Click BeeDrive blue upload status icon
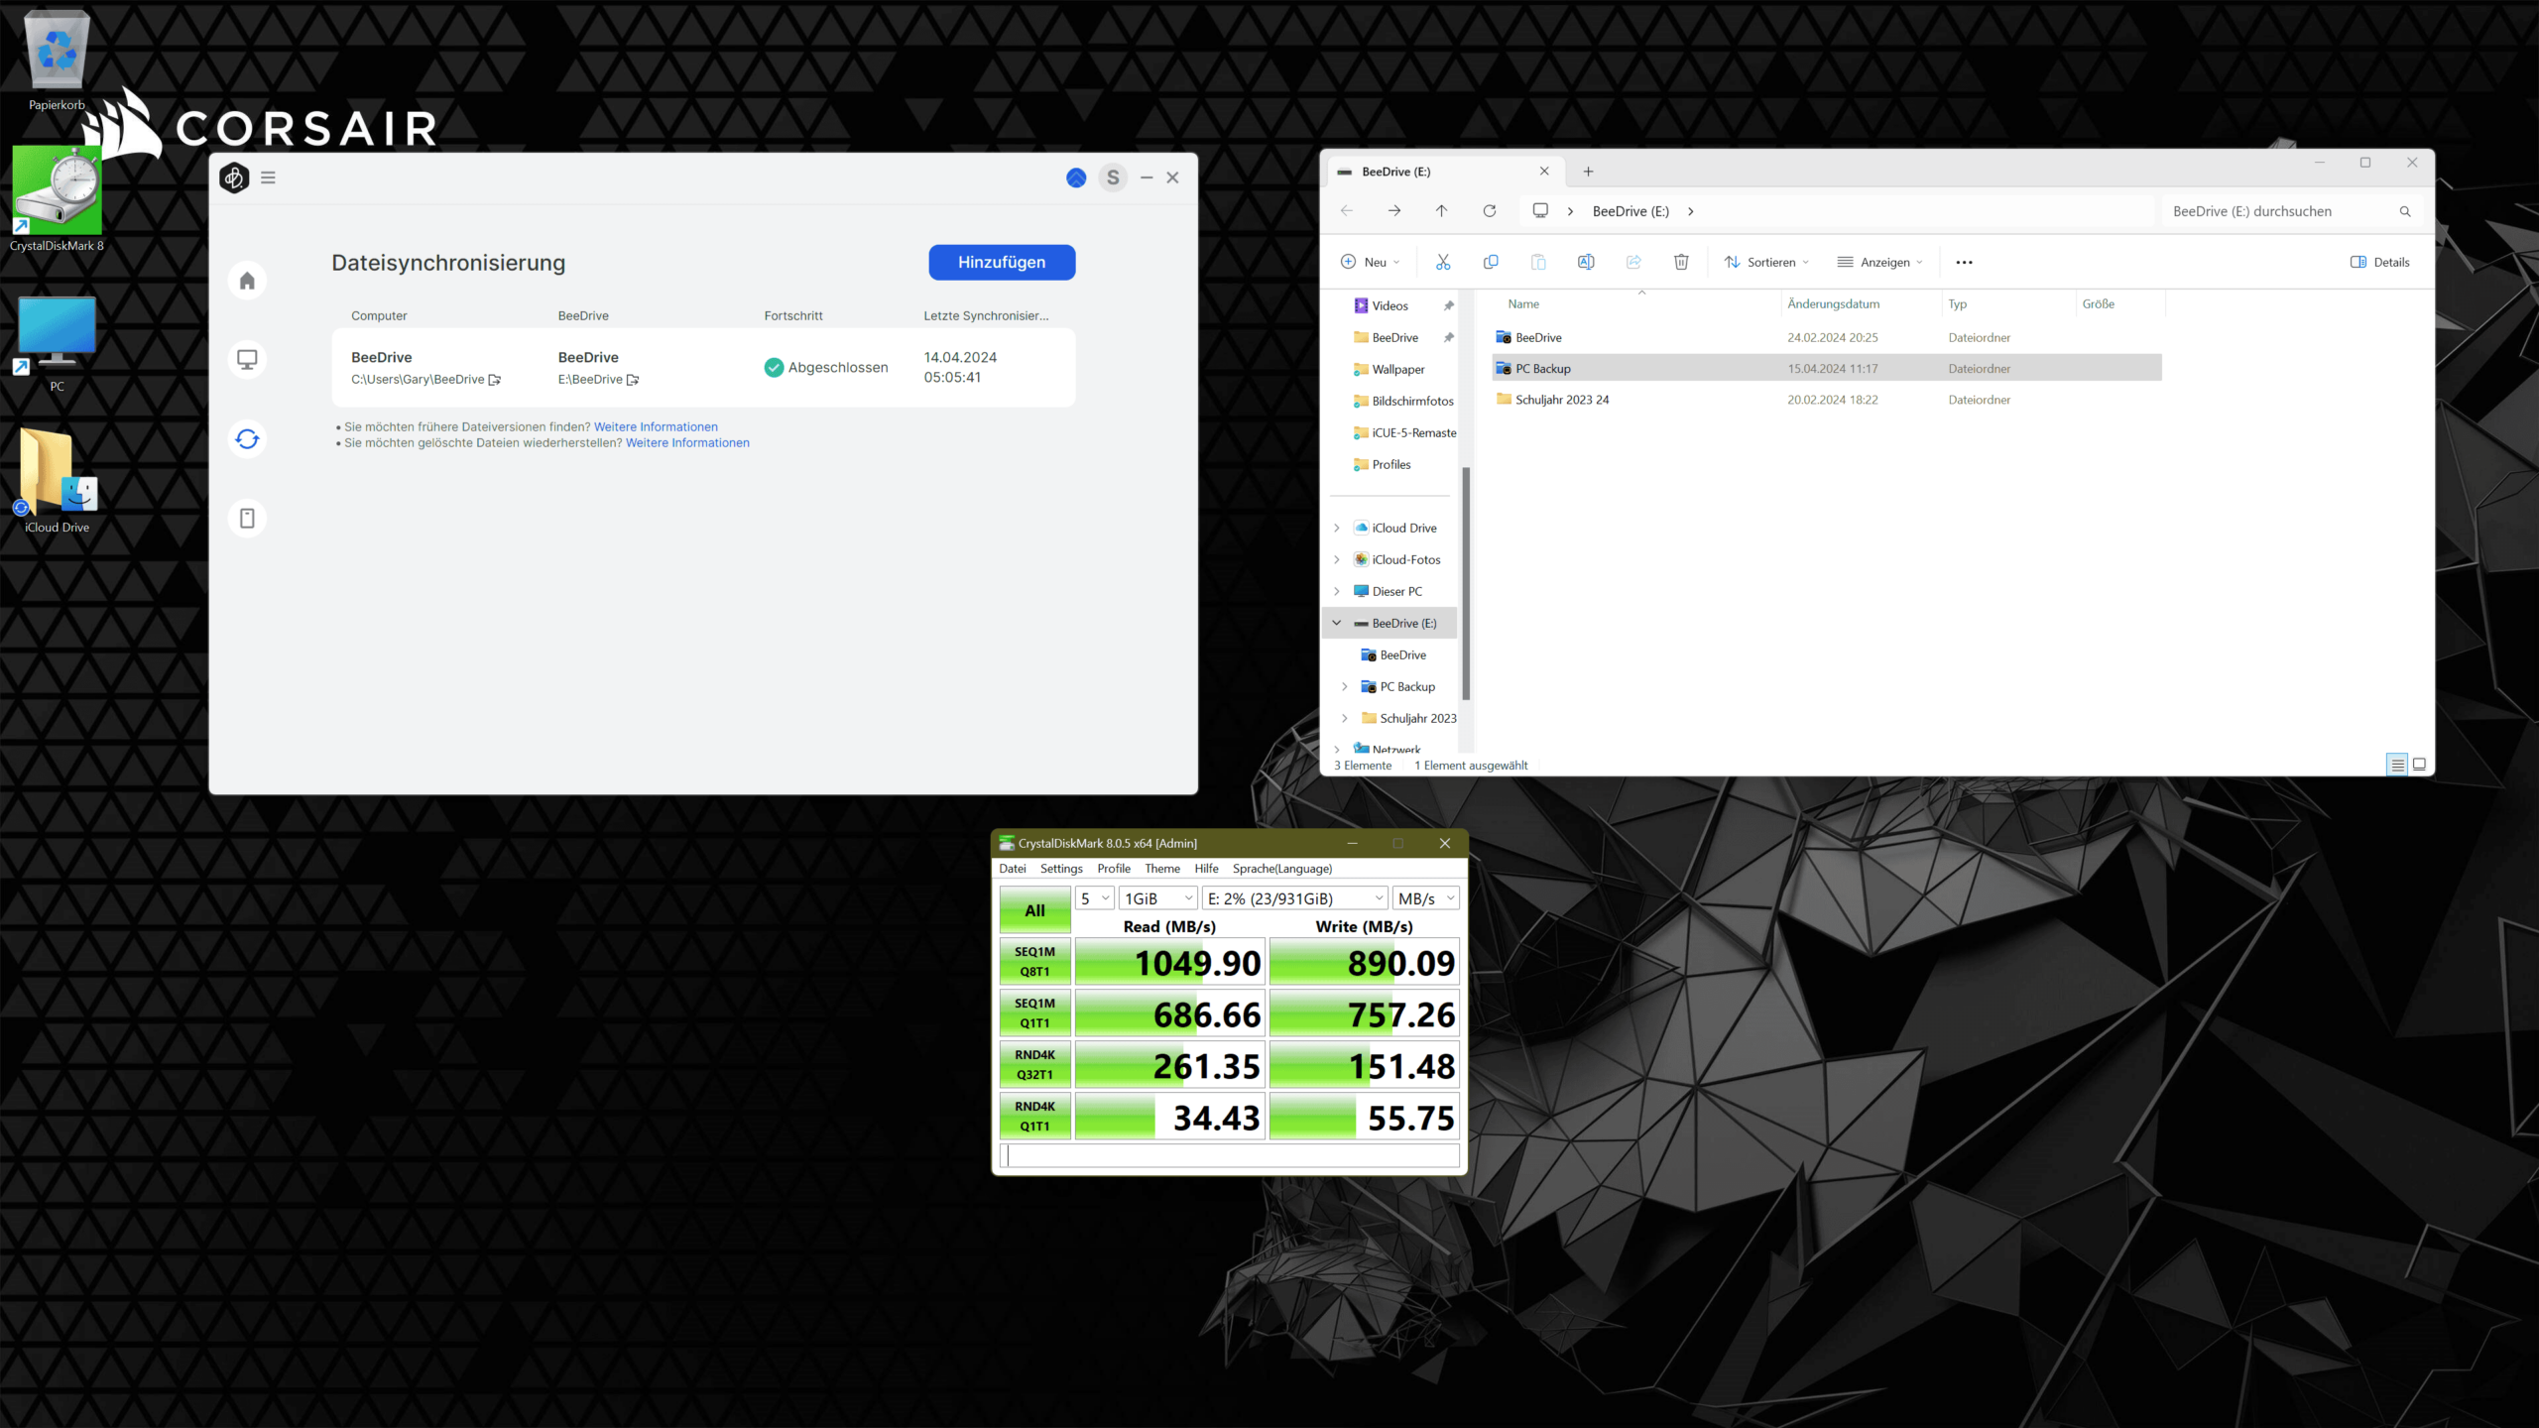 [x=1076, y=178]
